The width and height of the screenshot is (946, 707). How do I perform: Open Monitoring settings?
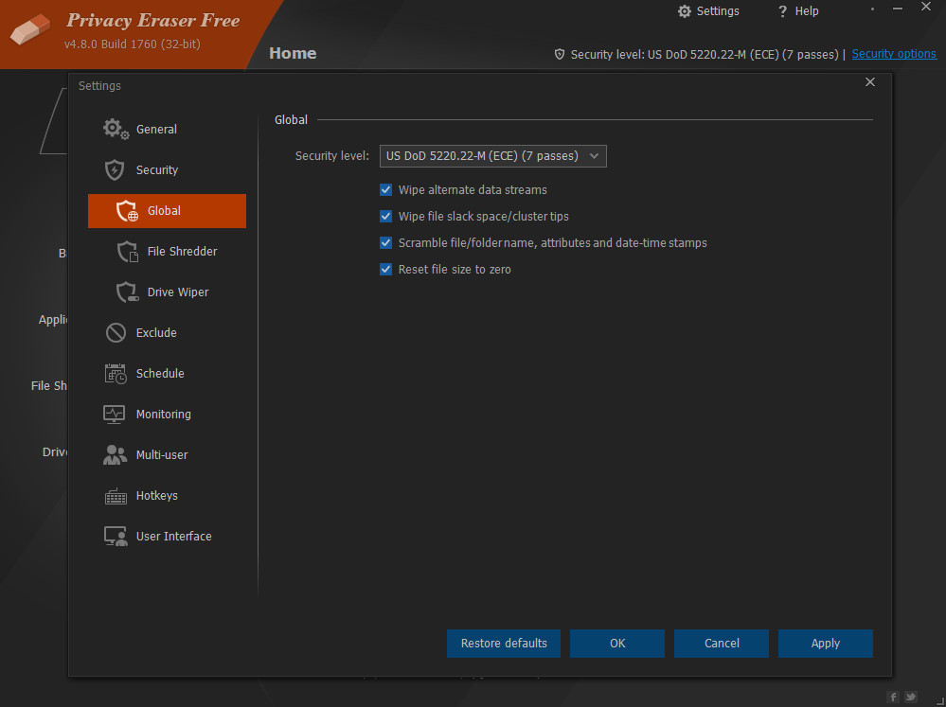pyautogui.click(x=167, y=415)
